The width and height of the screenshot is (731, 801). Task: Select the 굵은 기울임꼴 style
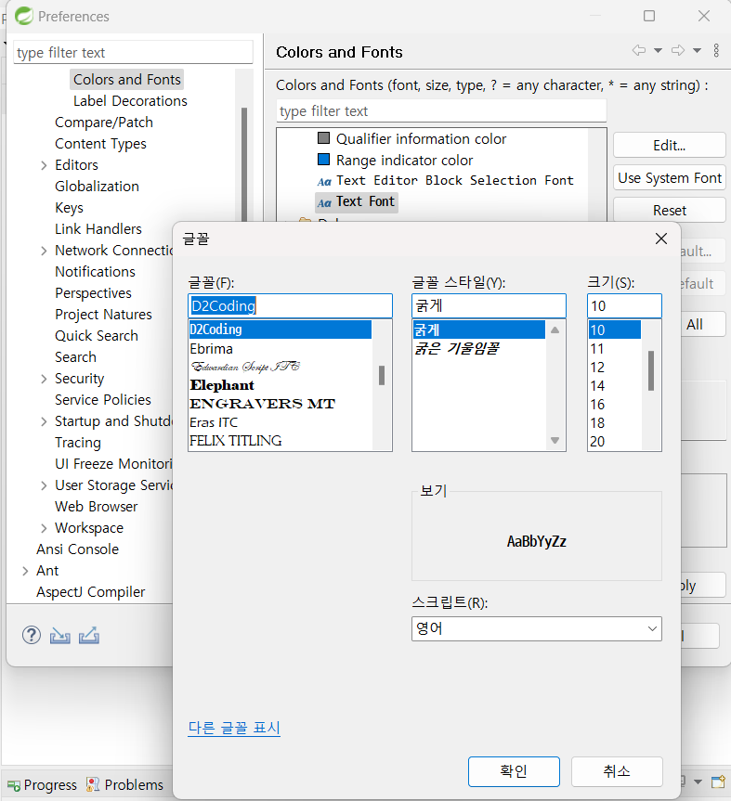479,348
